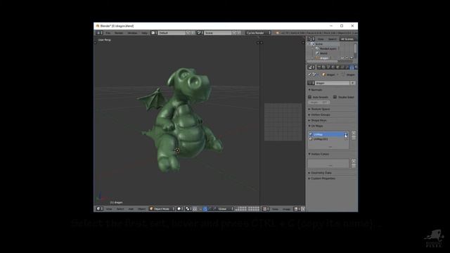Toggle dragon renderability camera in outliner
Image resolution: width=450 pixels, height=253 pixels.
pyautogui.click(x=352, y=58)
